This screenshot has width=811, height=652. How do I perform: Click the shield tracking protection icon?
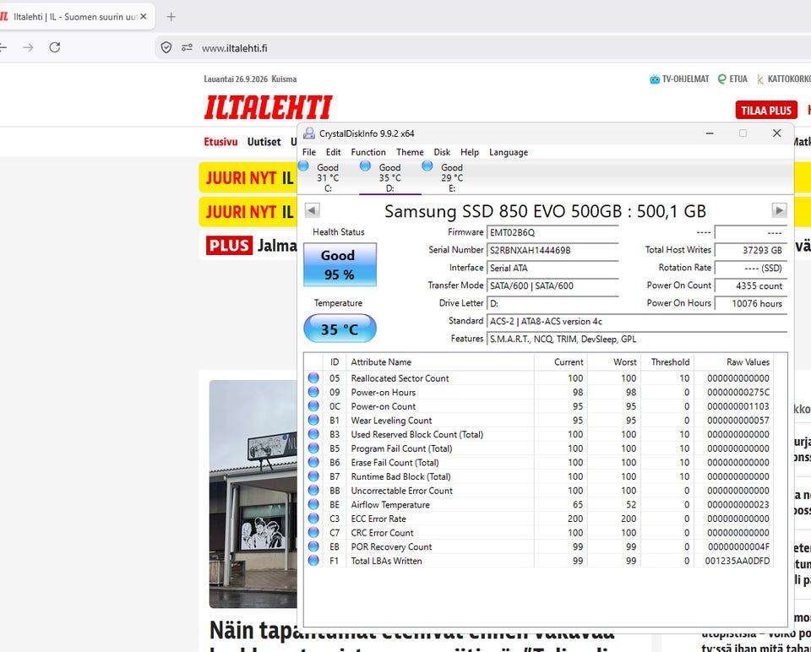click(x=166, y=47)
